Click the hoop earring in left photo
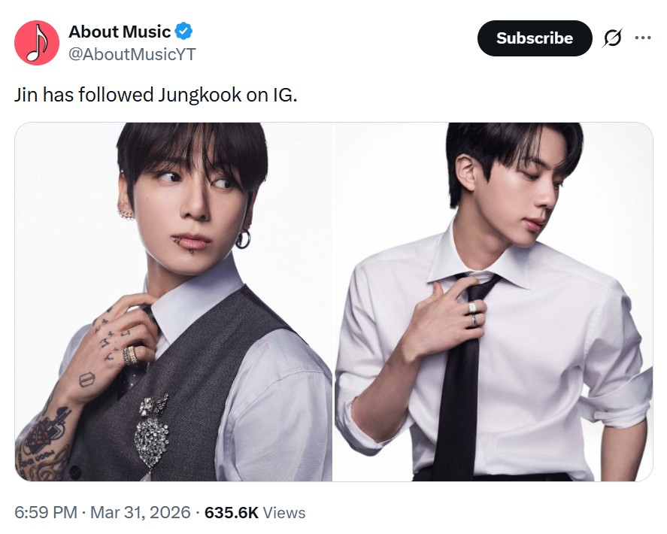 [243, 239]
